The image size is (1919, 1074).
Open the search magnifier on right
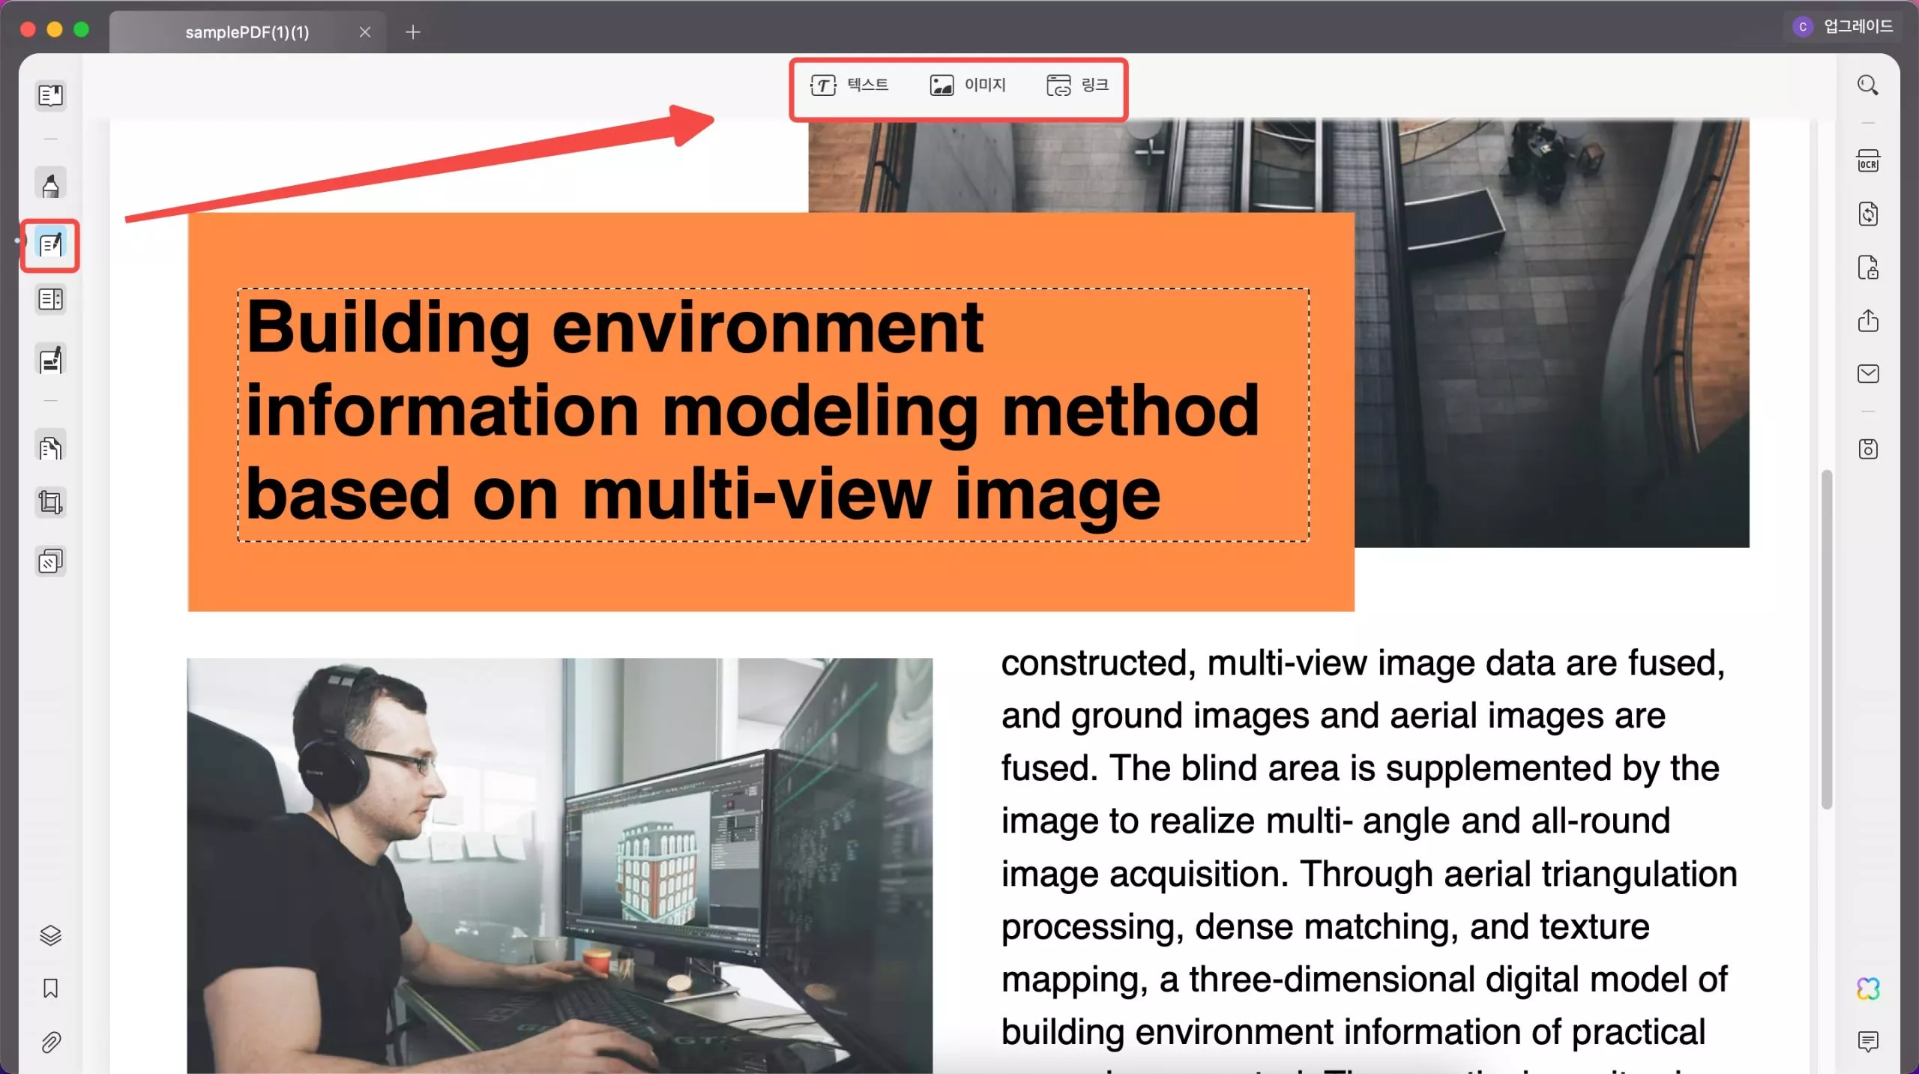coord(1867,85)
